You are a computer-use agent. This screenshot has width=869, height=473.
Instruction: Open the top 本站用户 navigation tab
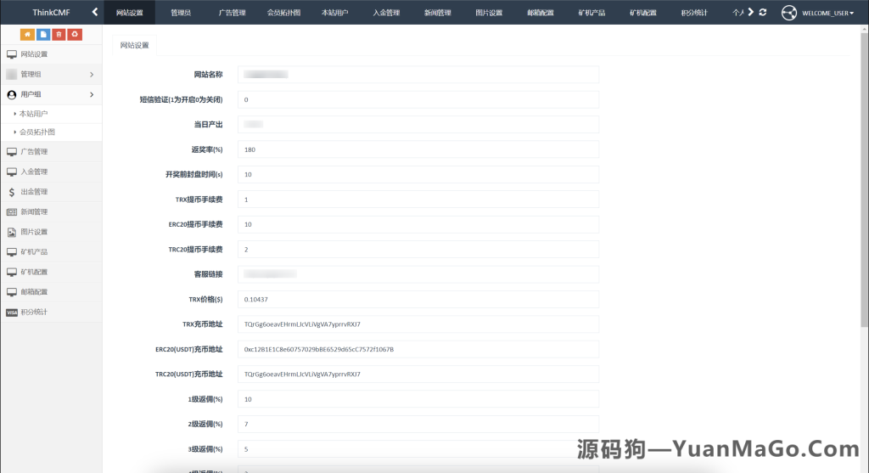[334, 12]
